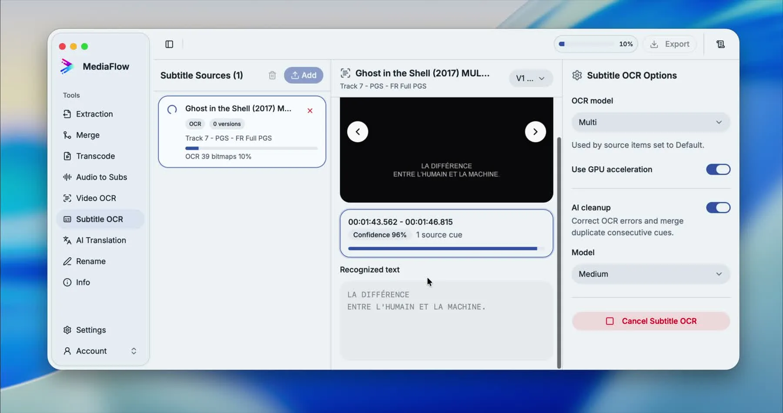The width and height of the screenshot is (783, 413).
Task: Open the Merge tool
Action: 100,135
